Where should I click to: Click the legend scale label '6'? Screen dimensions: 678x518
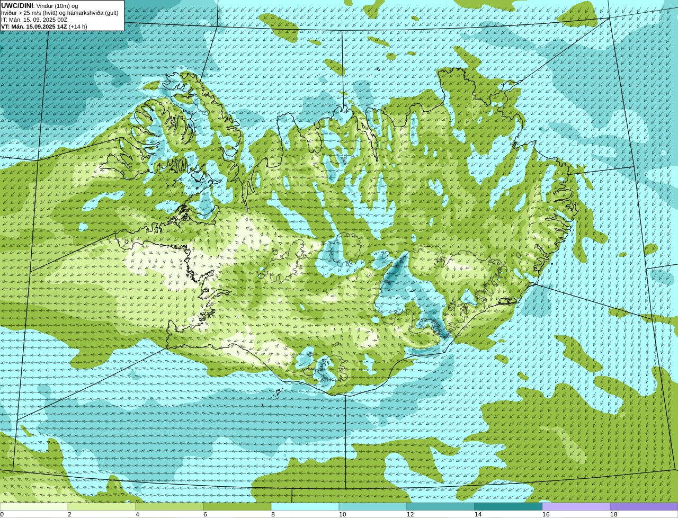(x=205, y=514)
